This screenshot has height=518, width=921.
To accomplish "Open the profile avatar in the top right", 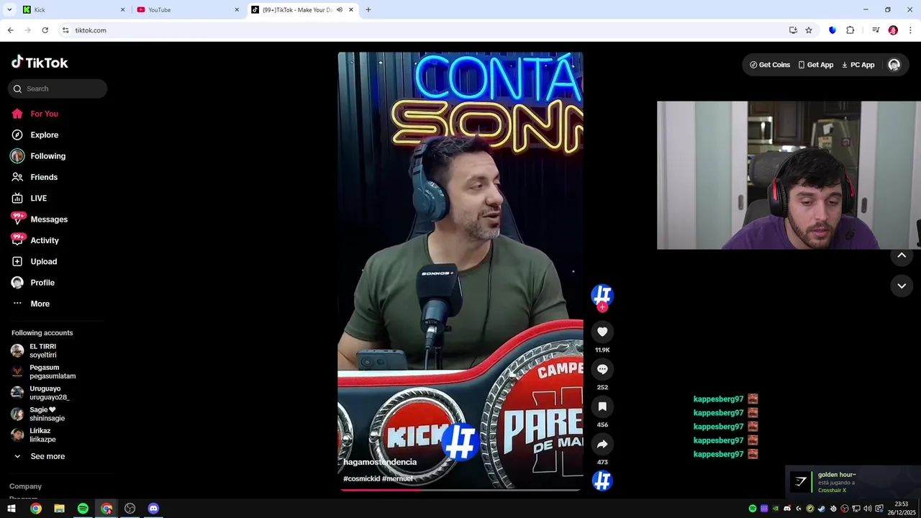I will point(894,65).
